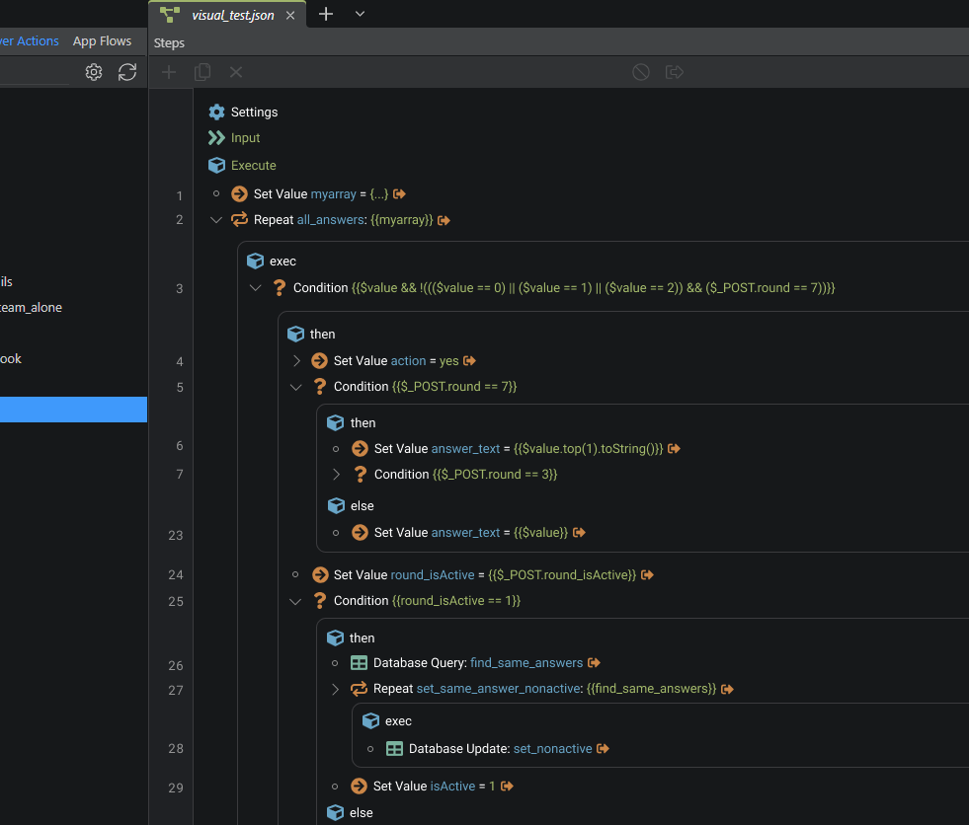This screenshot has height=825, width=969.
Task: Click output icon beside Database Update set_nonactive
Action: tap(603, 749)
